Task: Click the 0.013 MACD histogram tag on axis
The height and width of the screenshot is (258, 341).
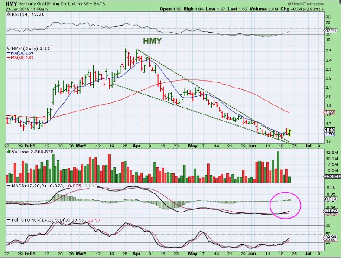Action: (331, 199)
